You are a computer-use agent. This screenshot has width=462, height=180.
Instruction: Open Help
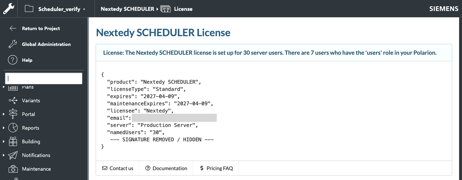click(x=27, y=60)
